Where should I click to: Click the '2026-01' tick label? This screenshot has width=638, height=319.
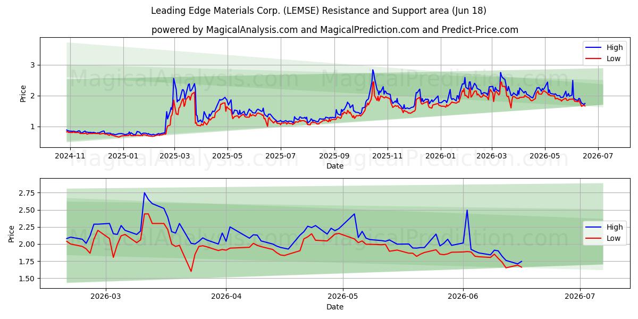[440, 156]
